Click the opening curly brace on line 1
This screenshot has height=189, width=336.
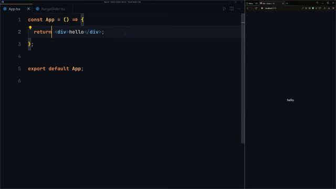tap(82, 20)
